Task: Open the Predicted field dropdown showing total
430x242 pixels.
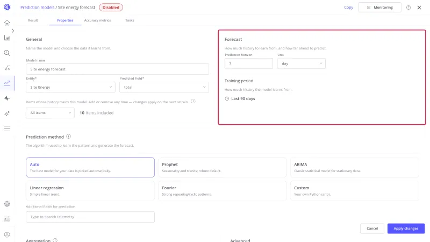Action: click(164, 87)
